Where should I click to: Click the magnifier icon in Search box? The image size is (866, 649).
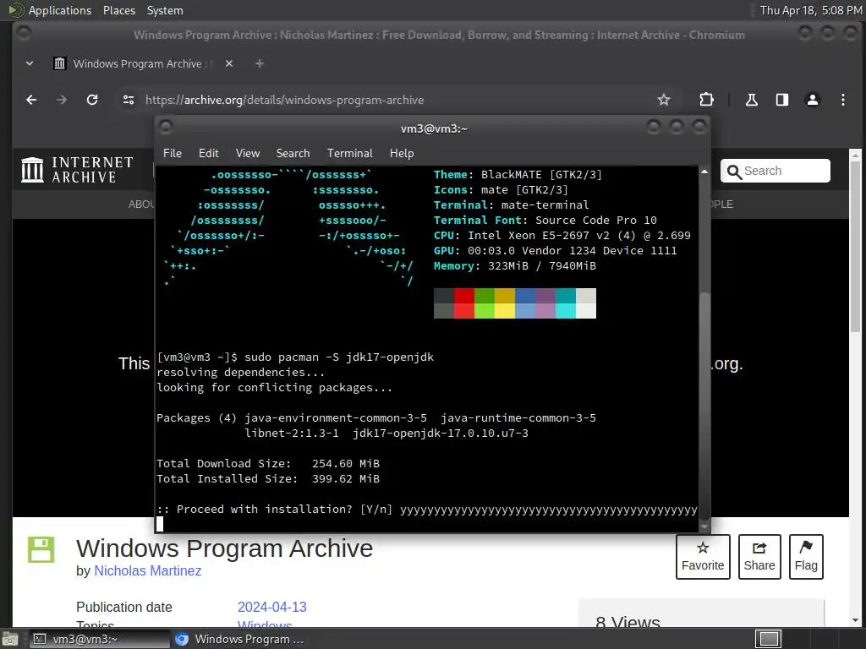(734, 172)
